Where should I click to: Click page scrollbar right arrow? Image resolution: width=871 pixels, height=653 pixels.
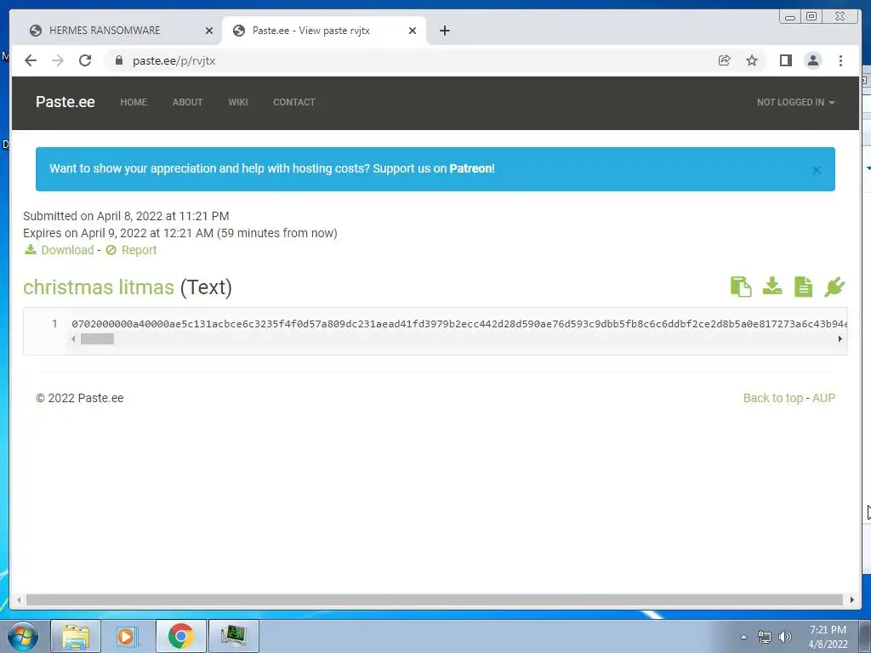pyautogui.click(x=852, y=599)
